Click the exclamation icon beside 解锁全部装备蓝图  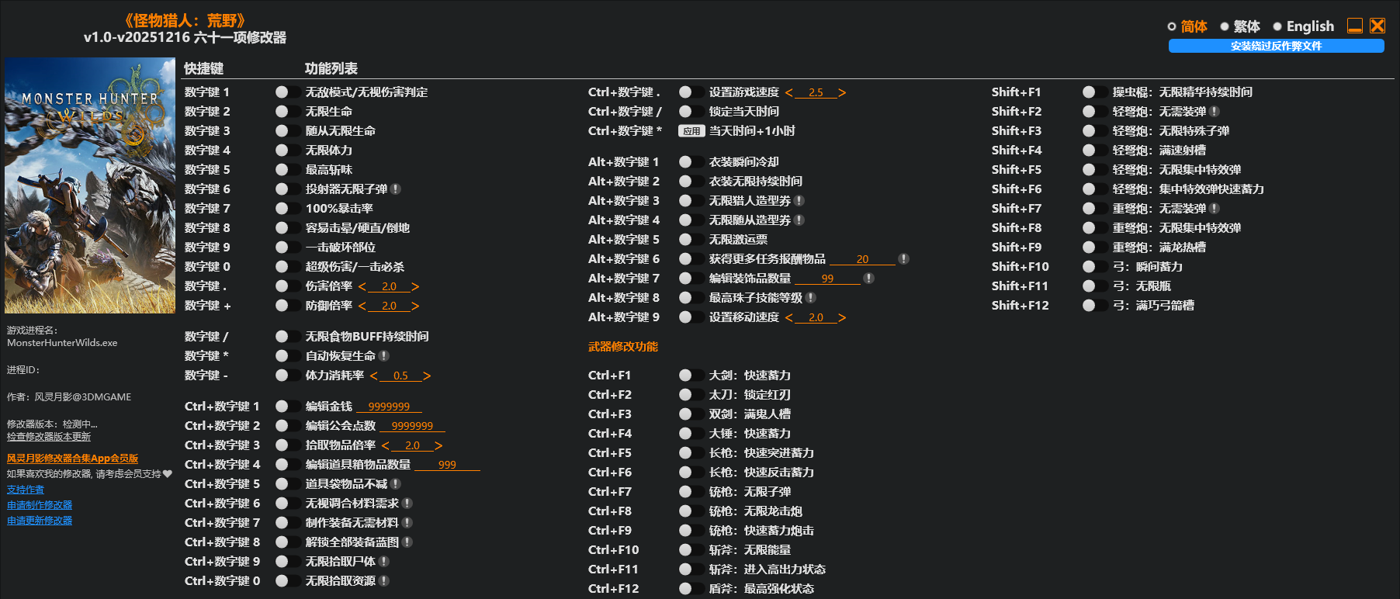[x=407, y=542]
